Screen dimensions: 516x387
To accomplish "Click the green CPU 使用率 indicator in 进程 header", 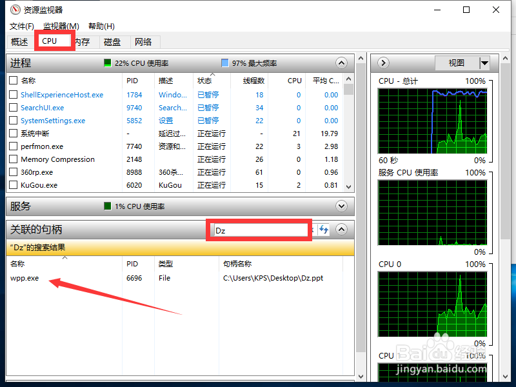I will point(107,63).
